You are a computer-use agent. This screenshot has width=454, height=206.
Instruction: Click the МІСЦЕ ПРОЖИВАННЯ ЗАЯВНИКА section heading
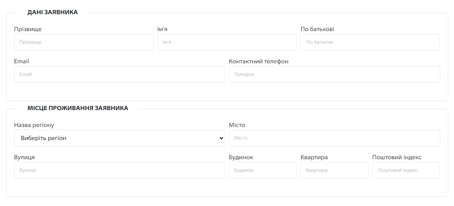coord(78,108)
